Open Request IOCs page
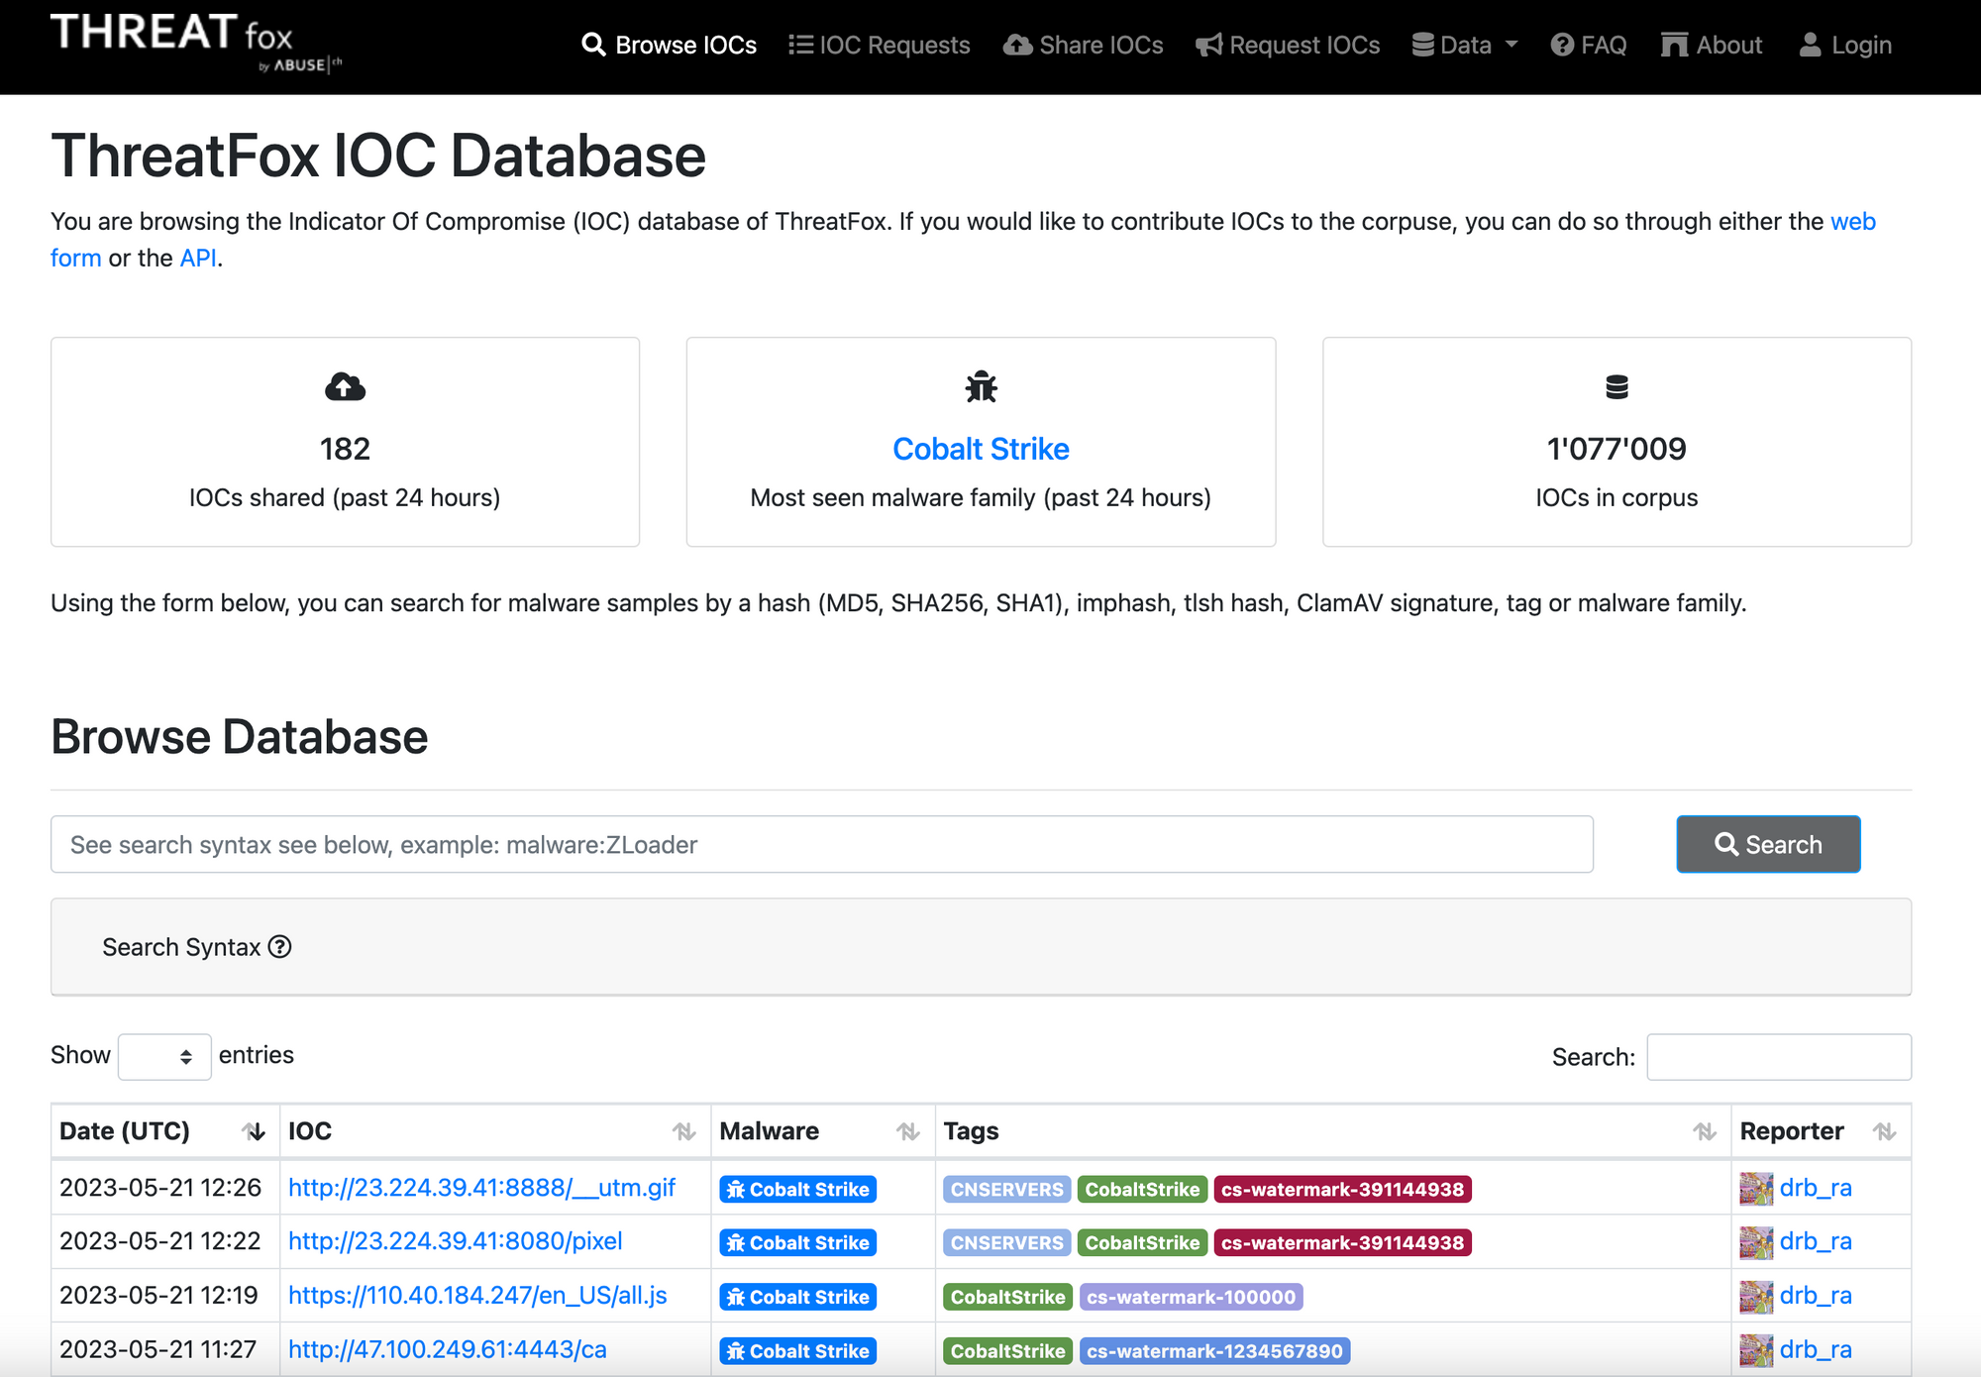1981x1377 pixels. pyautogui.click(x=1287, y=45)
